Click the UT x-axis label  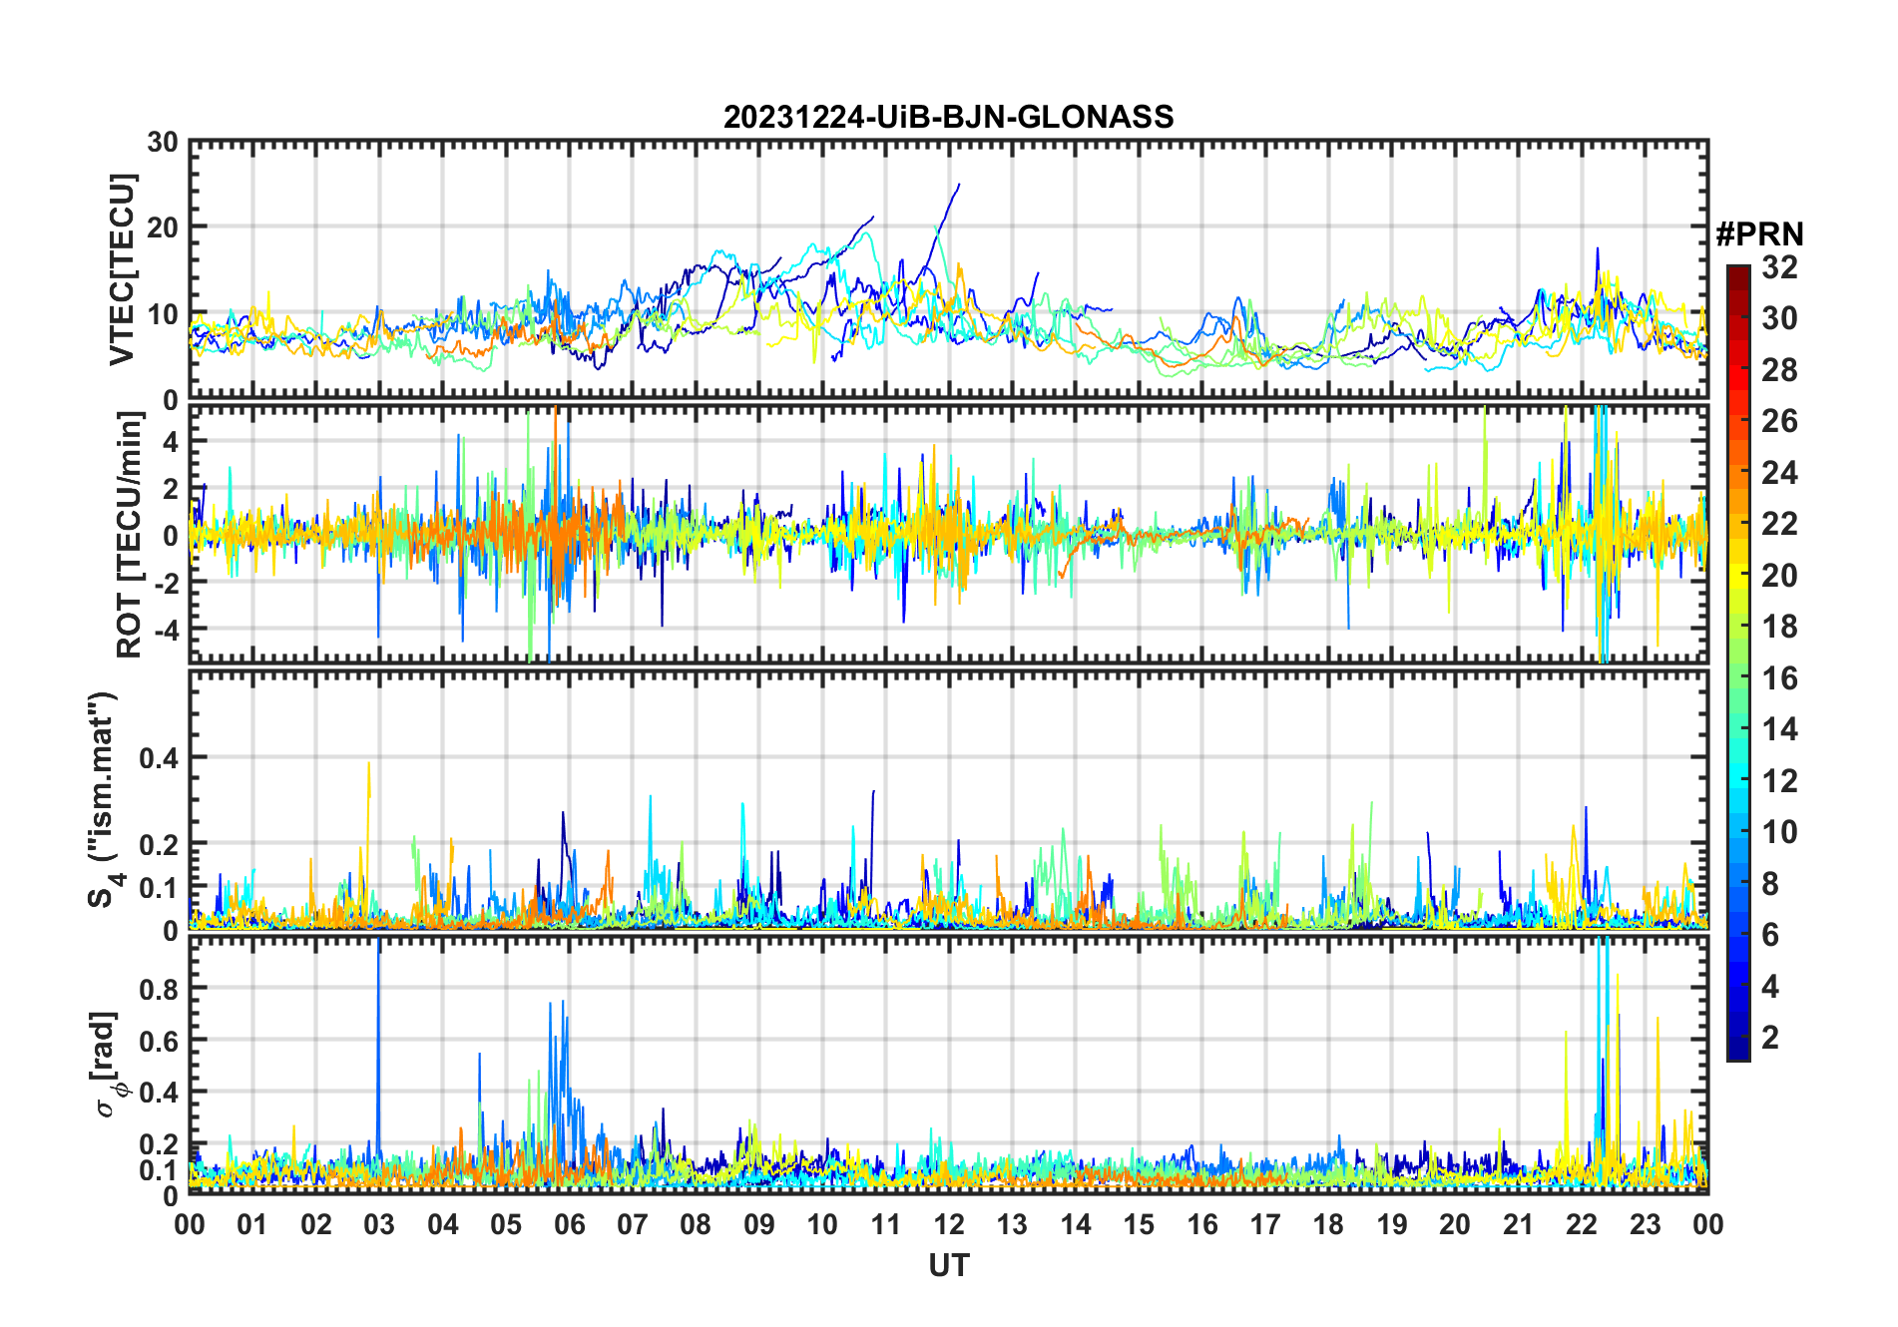[948, 1266]
